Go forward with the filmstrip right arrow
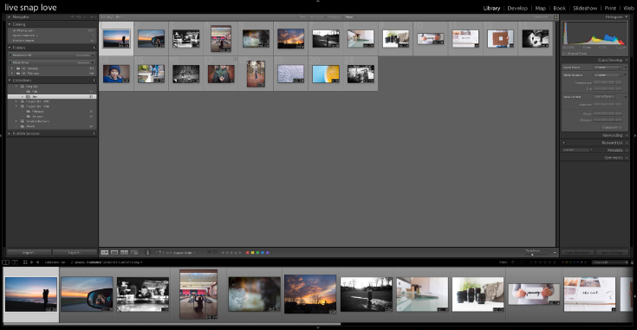The height and width of the screenshot is (330, 637). (x=38, y=262)
